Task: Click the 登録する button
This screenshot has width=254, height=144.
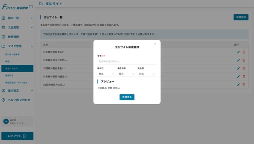Action: [127, 97]
